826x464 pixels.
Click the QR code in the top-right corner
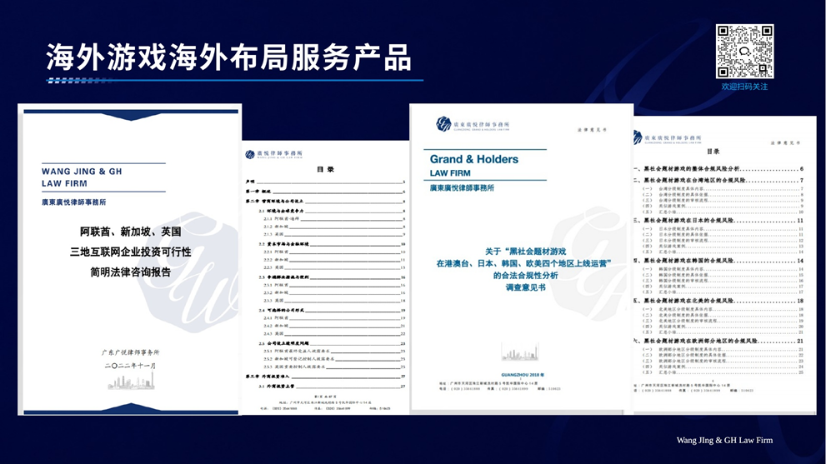point(744,51)
